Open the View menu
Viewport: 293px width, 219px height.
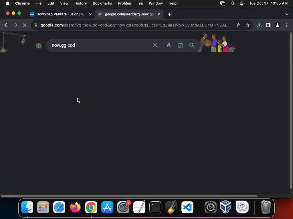pyautogui.click(x=64, y=3)
